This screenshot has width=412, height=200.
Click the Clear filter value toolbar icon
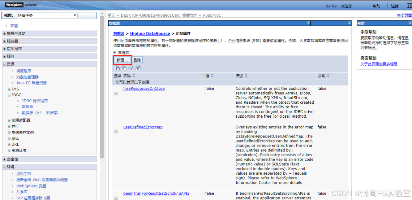point(138,68)
